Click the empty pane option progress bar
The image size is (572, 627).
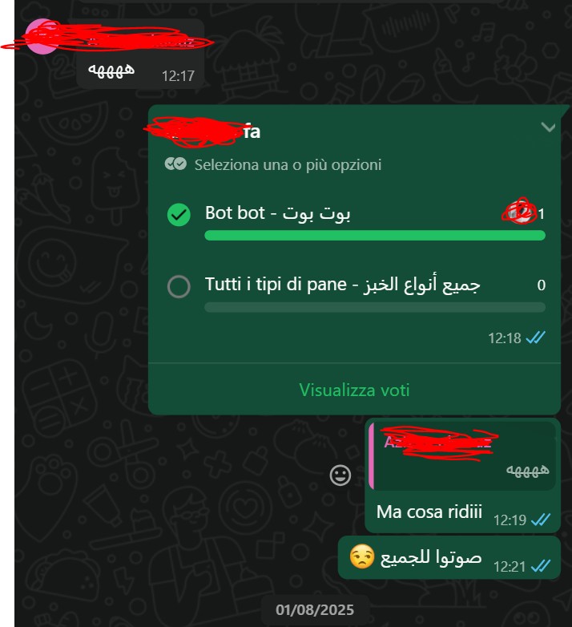[x=375, y=307]
